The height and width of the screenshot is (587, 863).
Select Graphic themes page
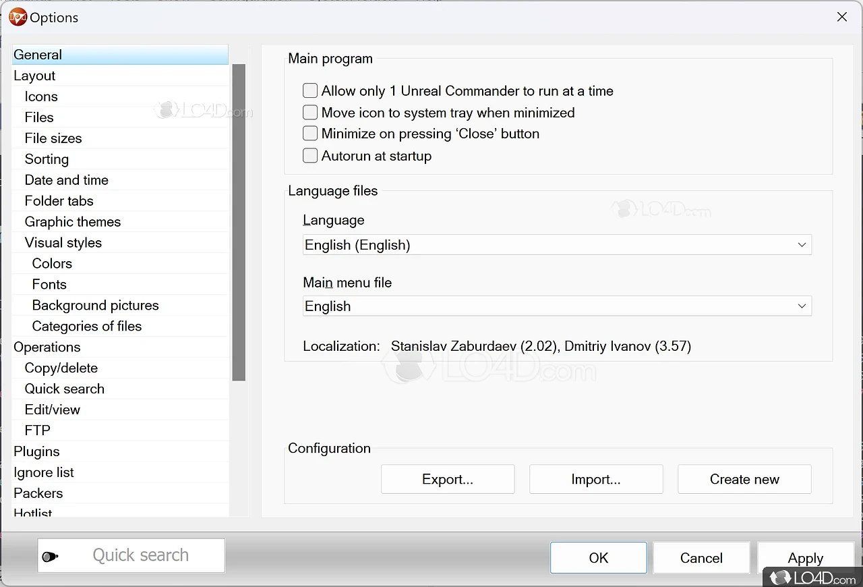[x=120, y=222]
